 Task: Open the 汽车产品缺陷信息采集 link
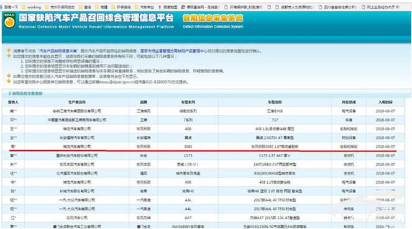pos(58,51)
